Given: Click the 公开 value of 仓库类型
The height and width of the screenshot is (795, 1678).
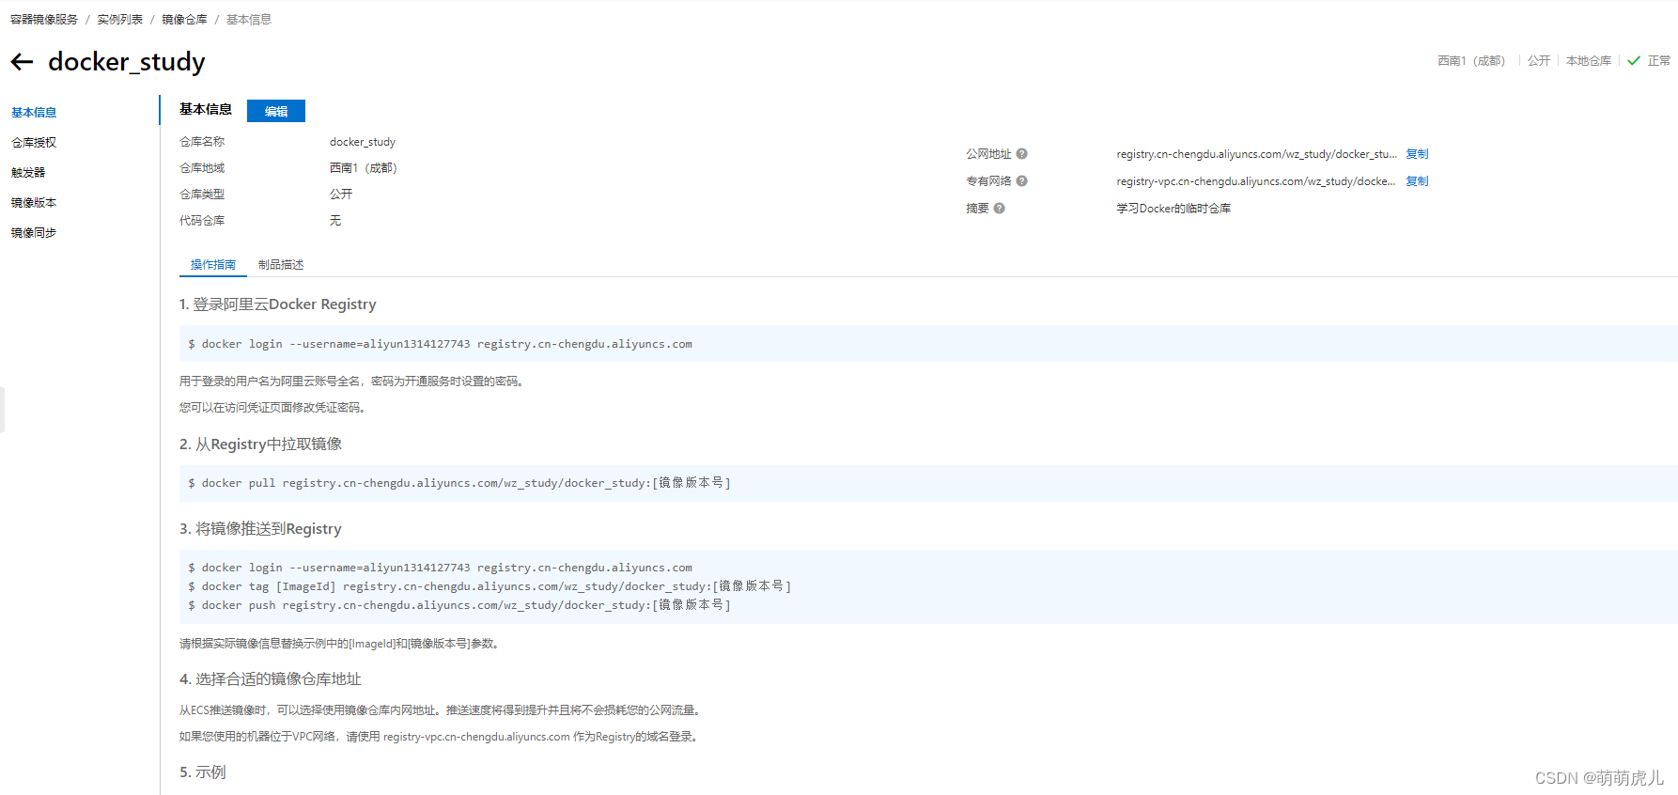Looking at the screenshot, I should tap(341, 195).
